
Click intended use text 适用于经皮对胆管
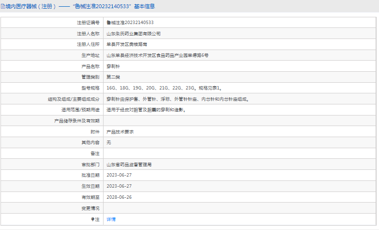tap(146, 110)
